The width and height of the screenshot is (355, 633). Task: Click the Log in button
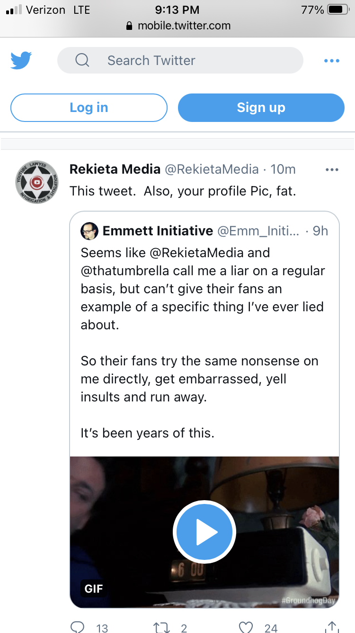(89, 108)
